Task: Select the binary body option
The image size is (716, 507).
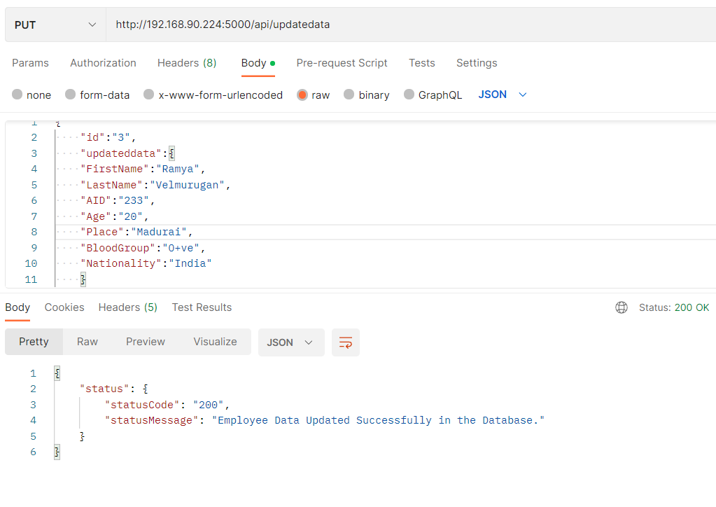Action: [x=349, y=95]
